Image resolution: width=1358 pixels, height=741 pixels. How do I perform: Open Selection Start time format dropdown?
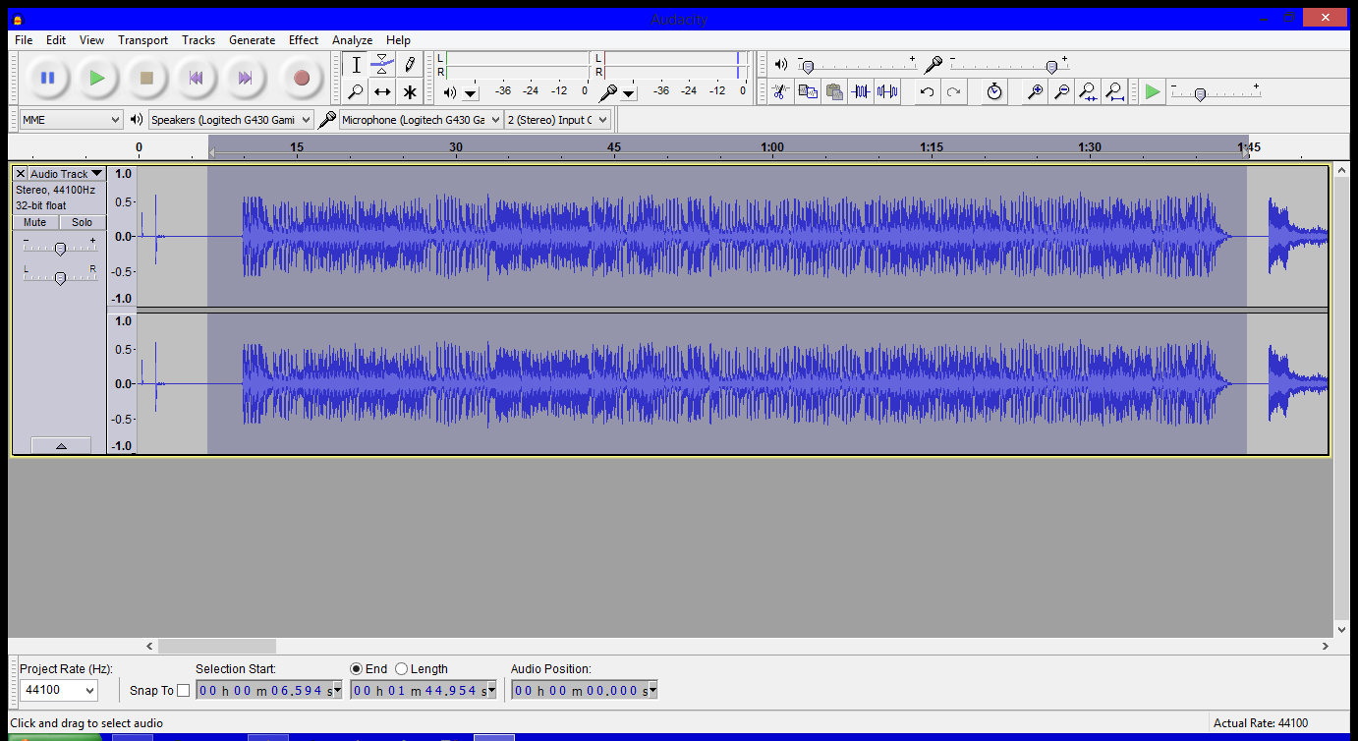(338, 691)
